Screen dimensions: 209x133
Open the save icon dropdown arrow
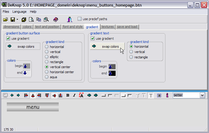(x=17, y=19)
